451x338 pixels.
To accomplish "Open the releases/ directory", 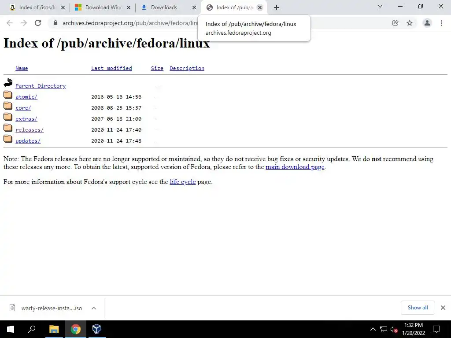I will tap(30, 130).
